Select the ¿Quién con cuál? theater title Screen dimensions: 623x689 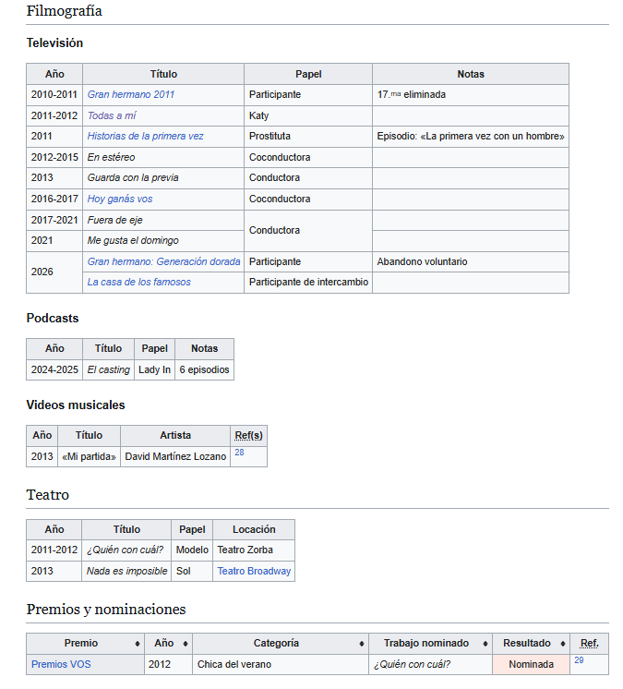tap(125, 550)
